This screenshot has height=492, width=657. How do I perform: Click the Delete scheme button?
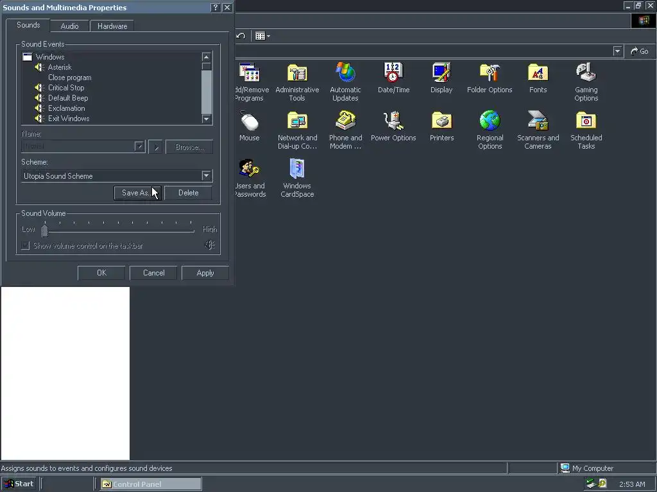click(188, 193)
